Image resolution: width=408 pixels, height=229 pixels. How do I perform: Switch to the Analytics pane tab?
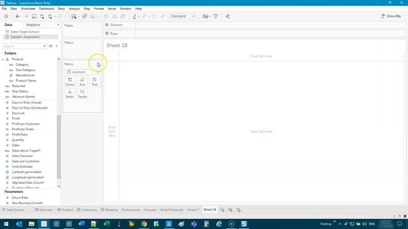33,25
